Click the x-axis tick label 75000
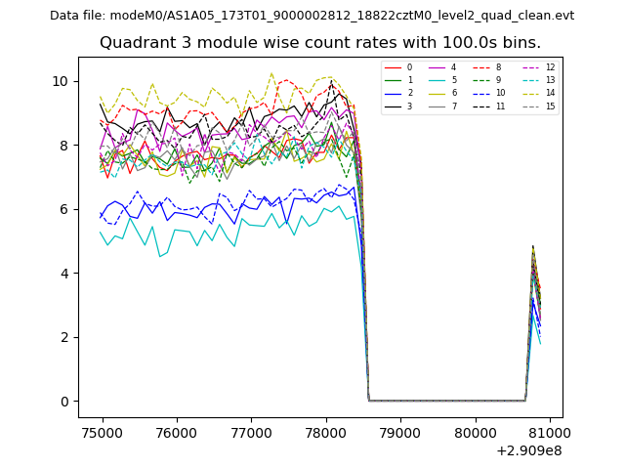The image size is (625, 469). [101, 433]
